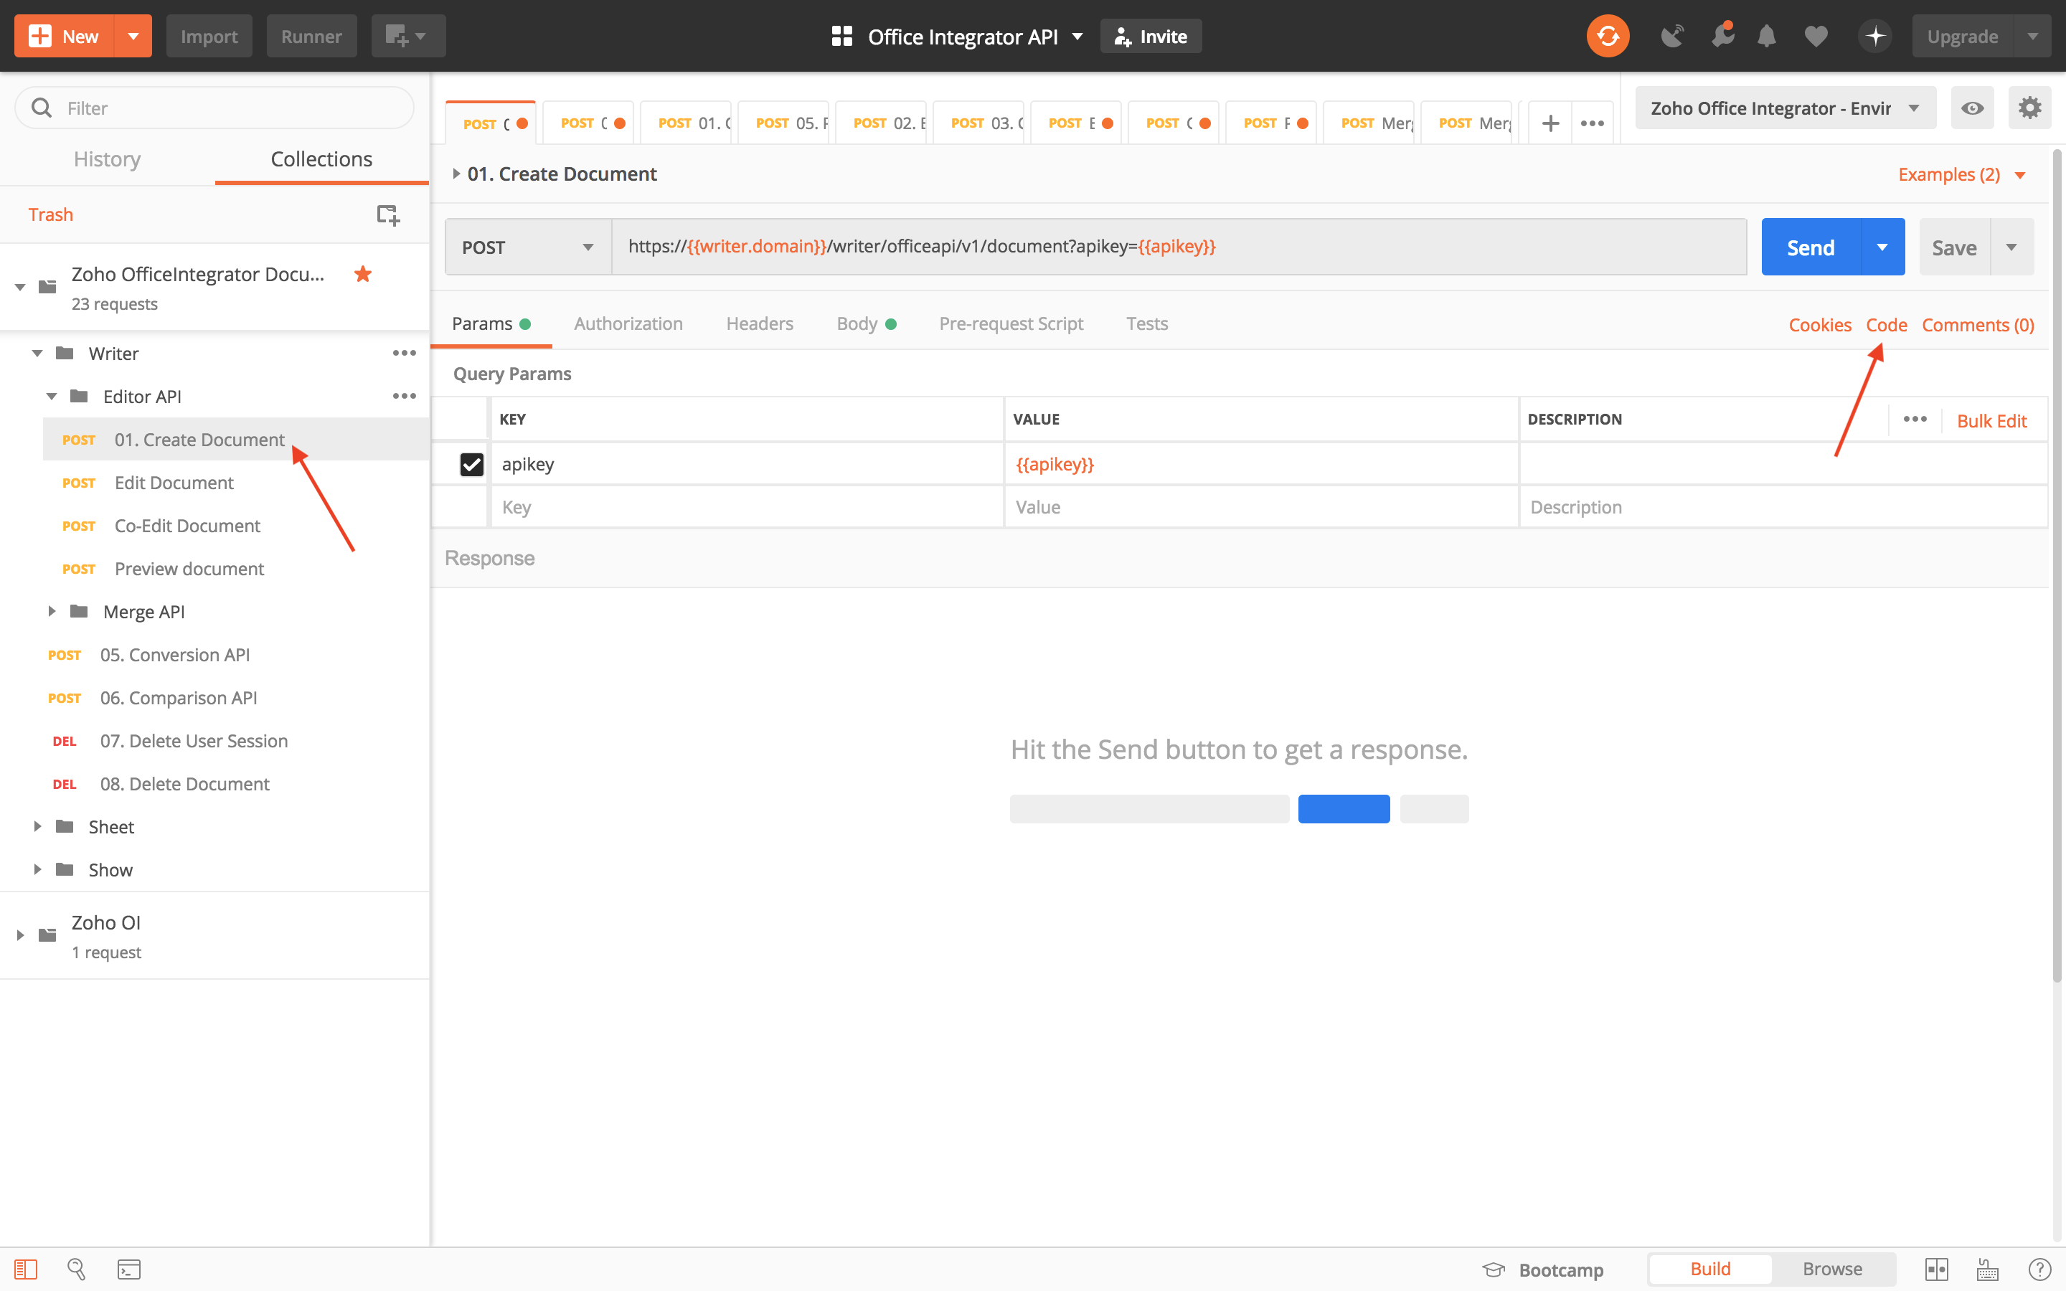
Task: Uncheck the apikey parameter checkbox
Action: click(x=471, y=463)
